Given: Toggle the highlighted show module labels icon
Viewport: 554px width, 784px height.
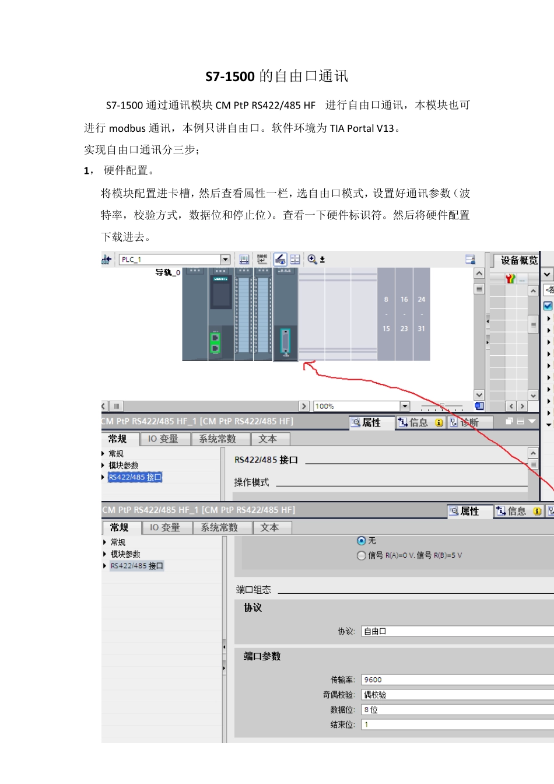Looking at the screenshot, I should (280, 260).
